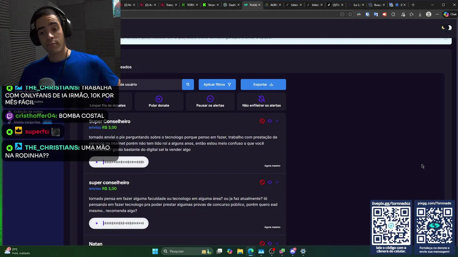
Task: Play audio of second super conselheiro message
Action: tap(97, 223)
